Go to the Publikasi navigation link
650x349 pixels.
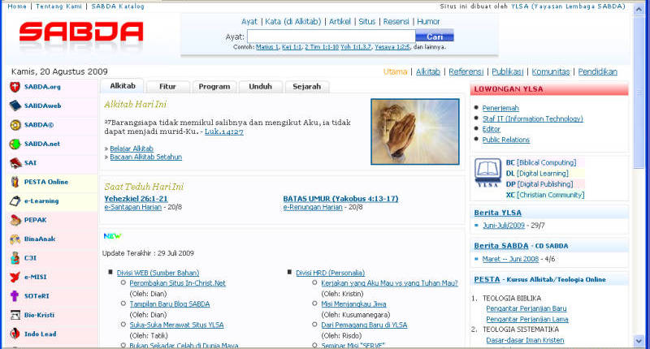pos(507,71)
